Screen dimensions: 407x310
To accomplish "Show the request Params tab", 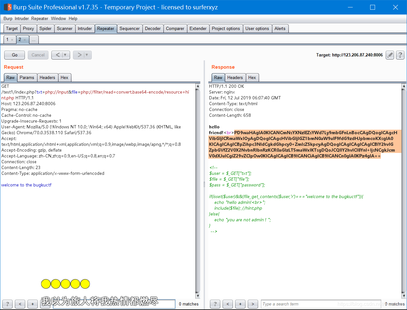I will [x=27, y=77].
